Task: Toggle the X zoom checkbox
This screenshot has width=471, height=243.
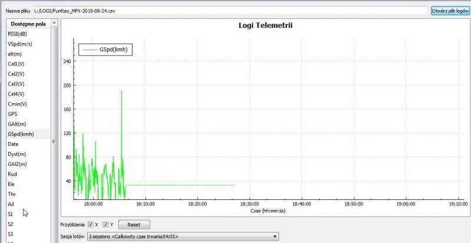Action: pos(90,225)
